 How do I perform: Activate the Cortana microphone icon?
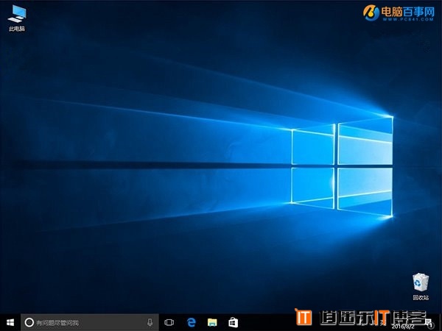[150, 322]
